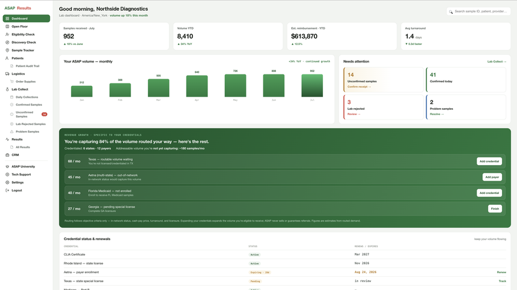Select the Discovery Check sidebar icon
Viewport: 517px width, 290px height.
[7, 42]
